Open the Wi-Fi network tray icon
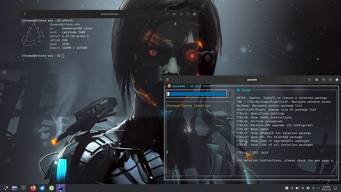The width and height of the screenshot is (341, 192). [x=313, y=188]
